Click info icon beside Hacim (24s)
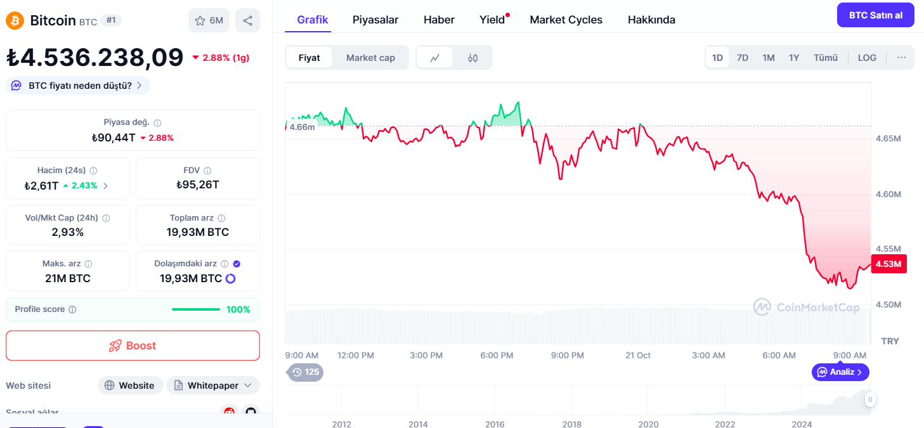Image resolution: width=924 pixels, height=428 pixels. pos(93,171)
